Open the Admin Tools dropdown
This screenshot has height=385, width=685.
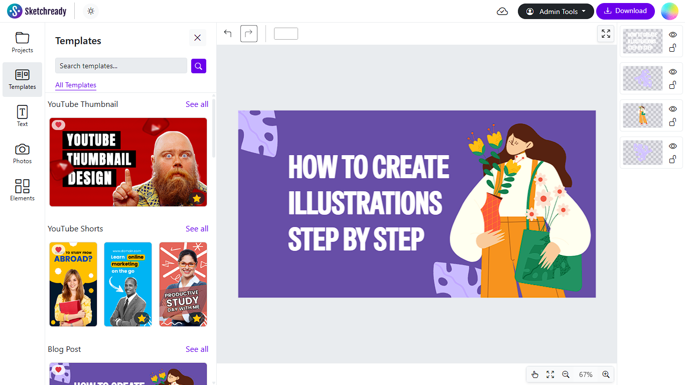[556, 11]
